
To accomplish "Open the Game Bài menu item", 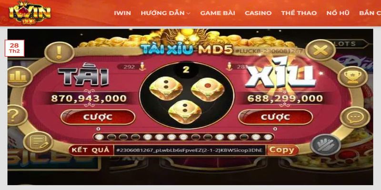I will (218, 13).
